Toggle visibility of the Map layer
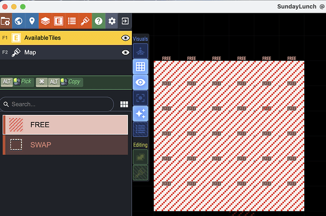 [x=125, y=52]
